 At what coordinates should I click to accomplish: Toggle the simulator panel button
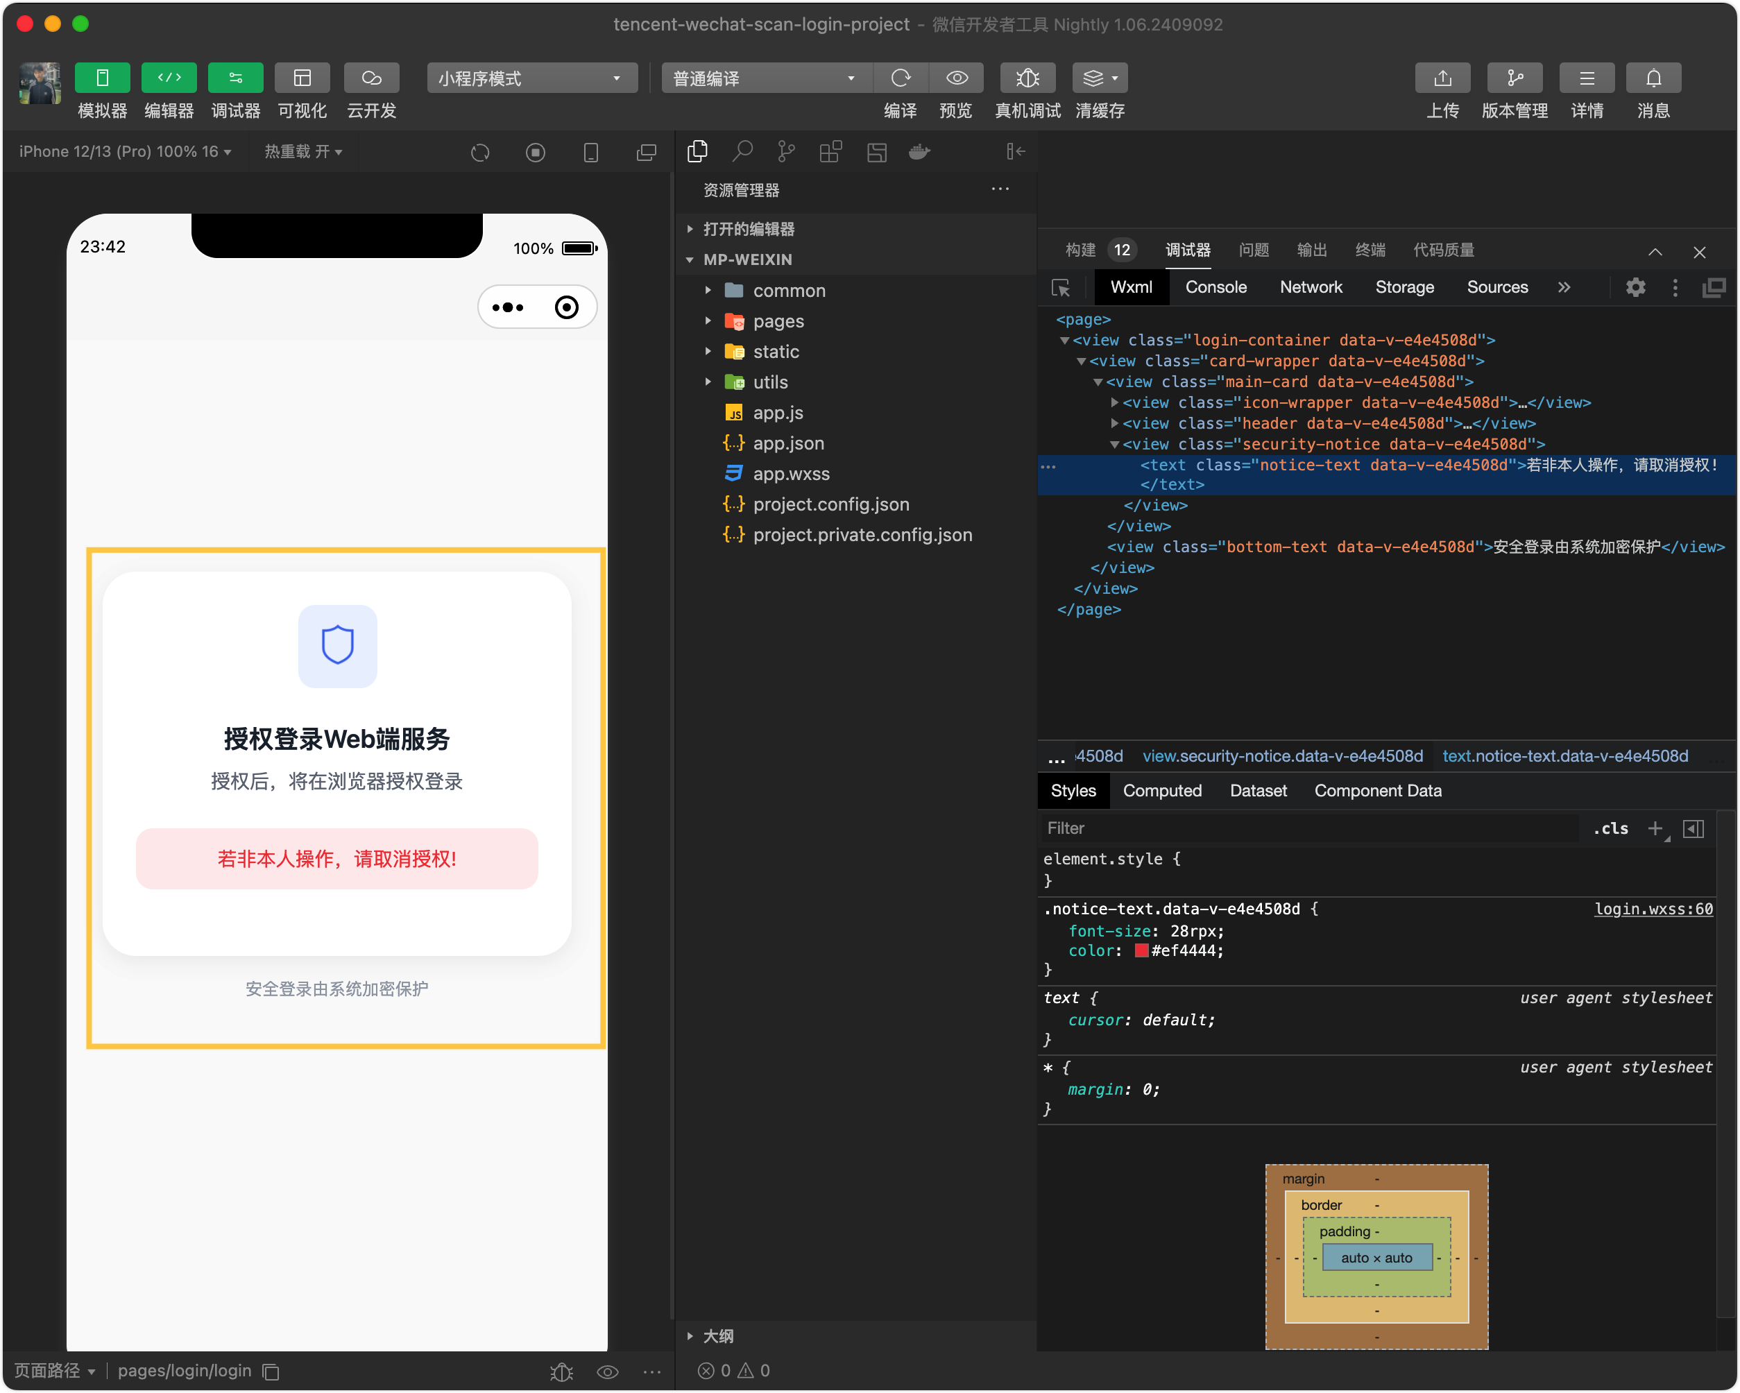coord(103,78)
